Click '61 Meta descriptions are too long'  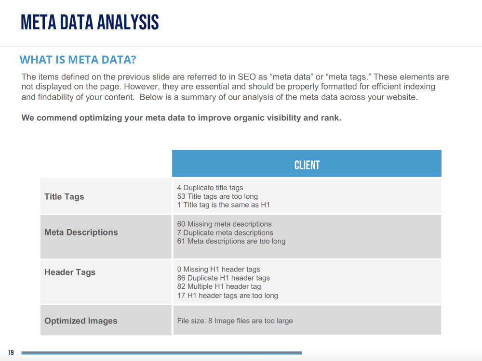point(231,241)
